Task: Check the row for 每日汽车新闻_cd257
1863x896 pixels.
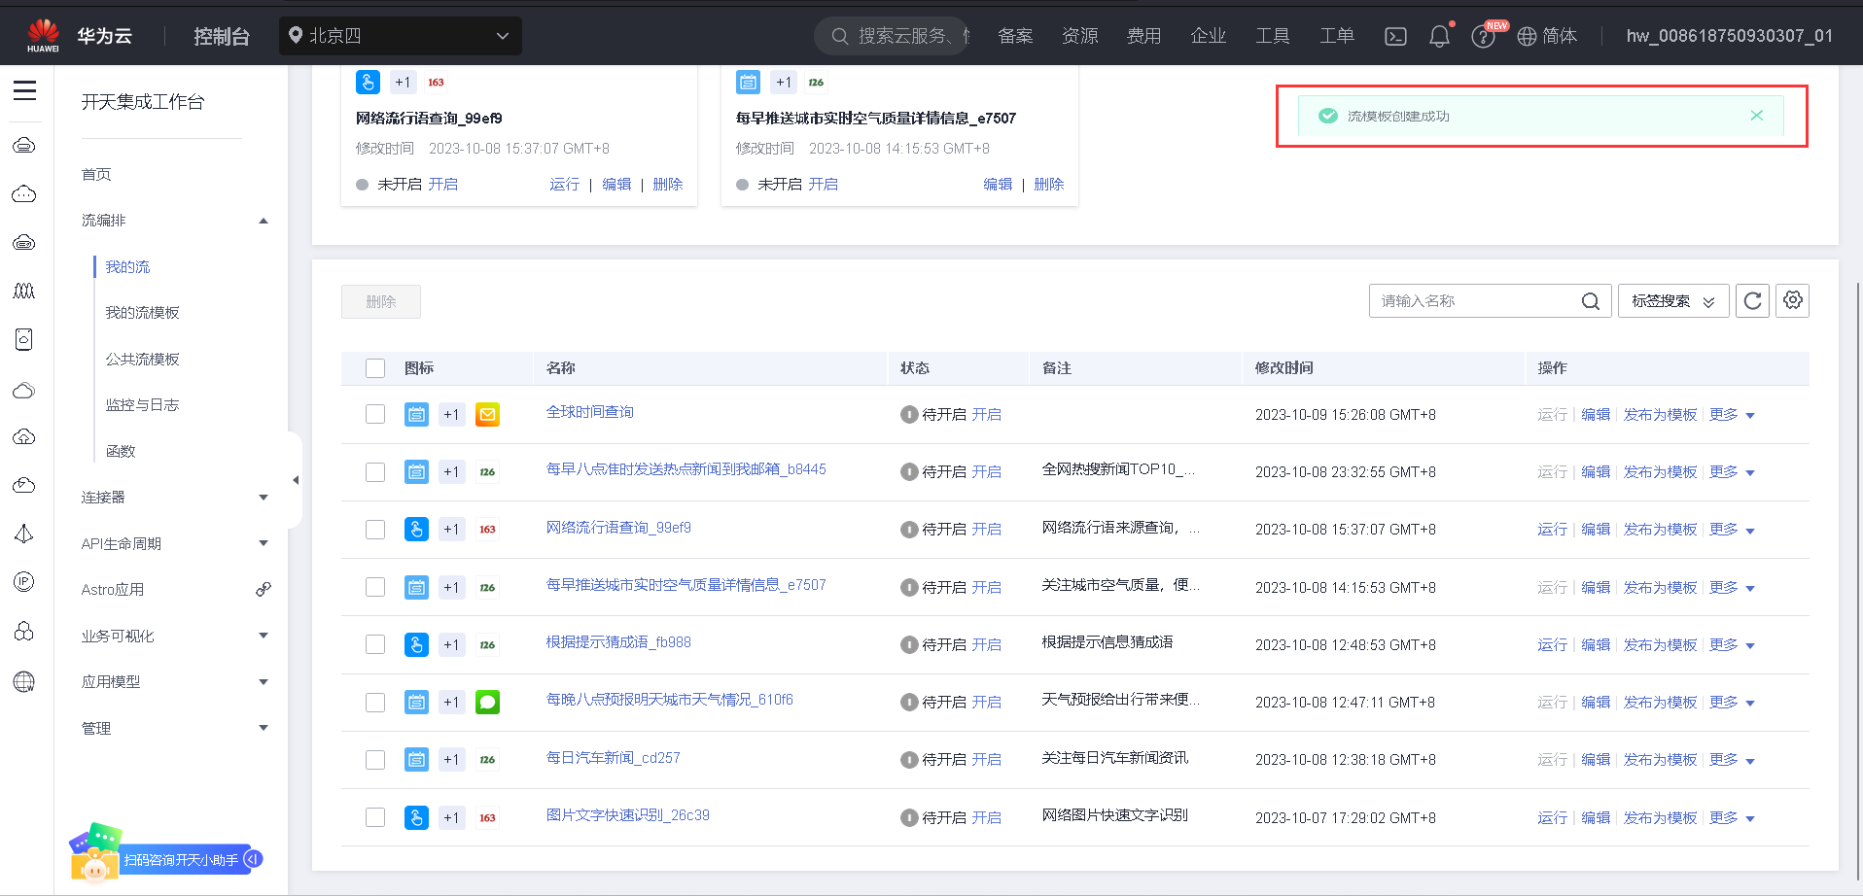Action: pos(375,759)
